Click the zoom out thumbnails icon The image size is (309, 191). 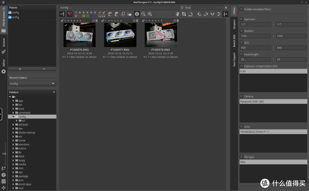pos(143,14)
